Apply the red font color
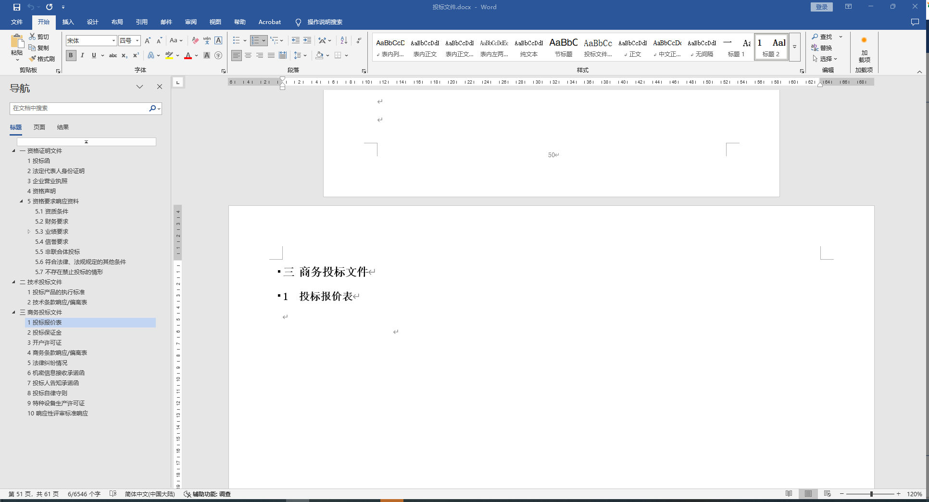 coord(188,55)
